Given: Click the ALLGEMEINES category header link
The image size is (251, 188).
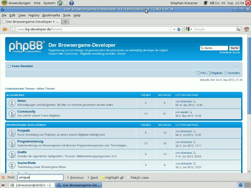Looking at the screenshot, I should [x=15, y=95].
